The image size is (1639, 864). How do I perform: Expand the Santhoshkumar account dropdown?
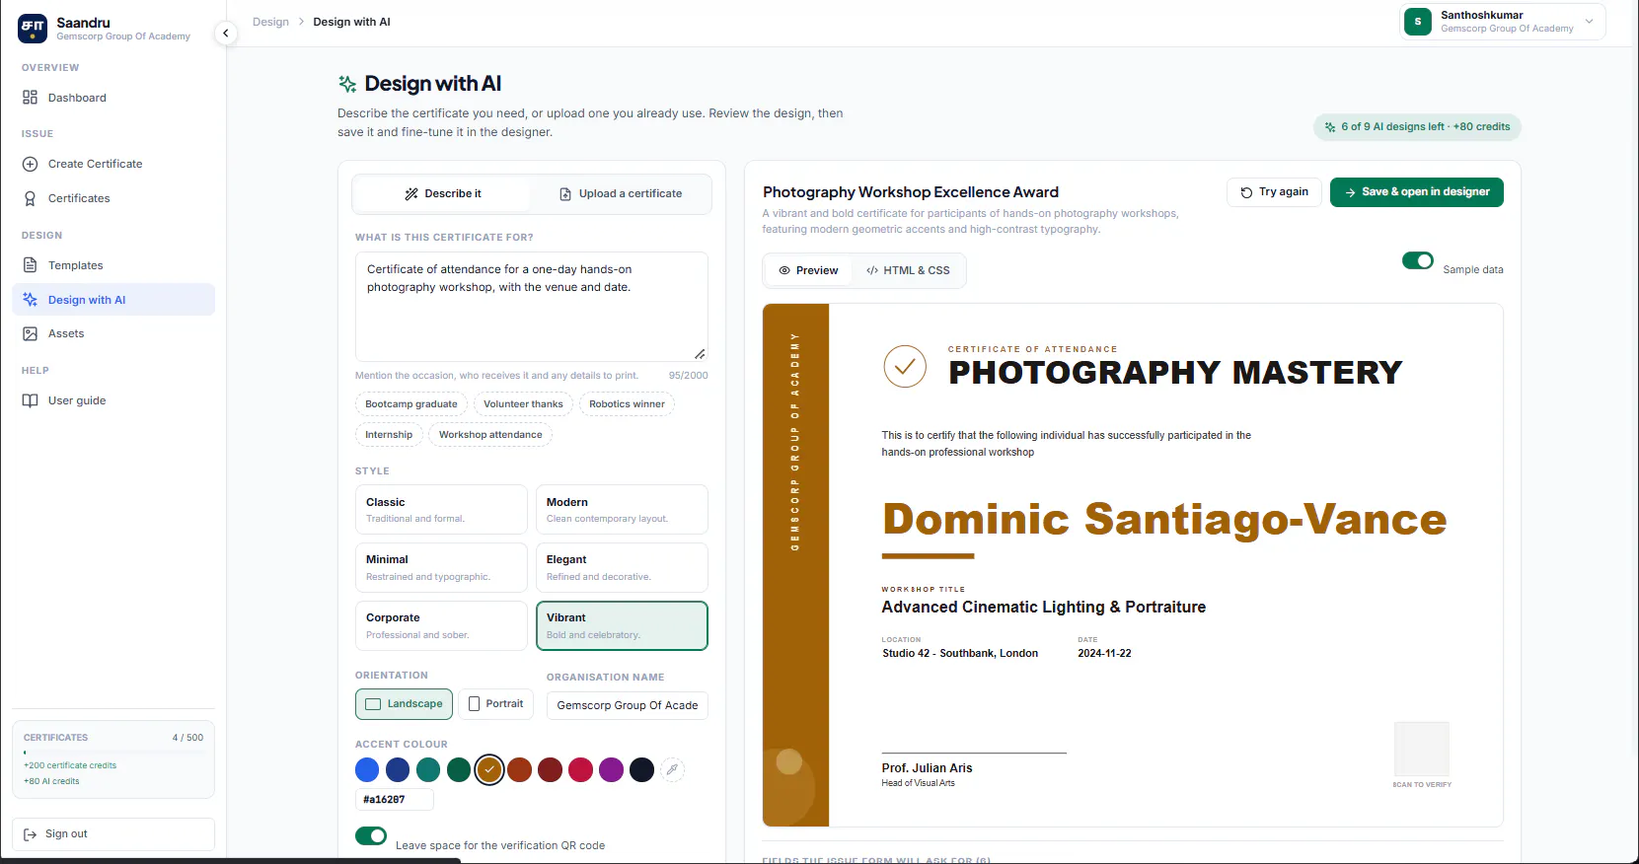tap(1502, 22)
